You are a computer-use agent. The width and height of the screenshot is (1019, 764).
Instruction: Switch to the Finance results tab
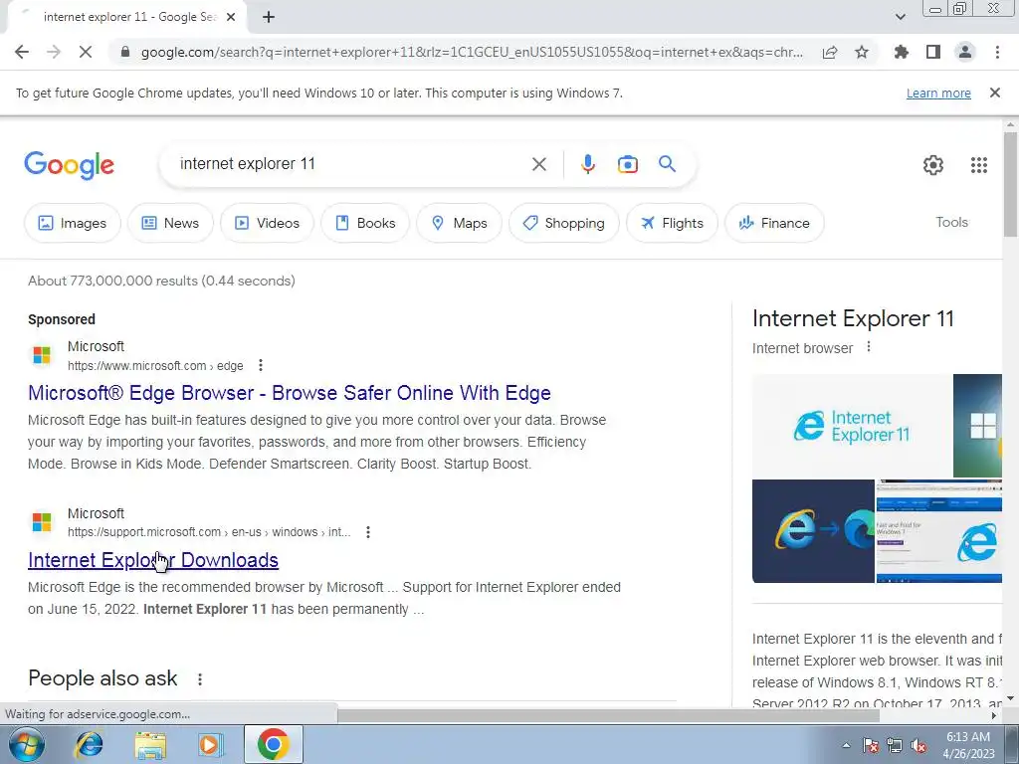pos(774,223)
